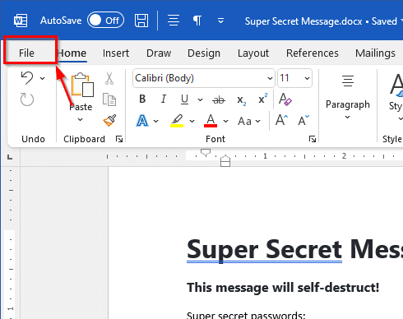Expand the Paste options arrow
This screenshot has width=403, height=319.
point(80,119)
